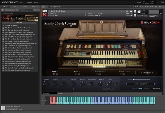Click the EXT. RANGE button

pos(156,88)
